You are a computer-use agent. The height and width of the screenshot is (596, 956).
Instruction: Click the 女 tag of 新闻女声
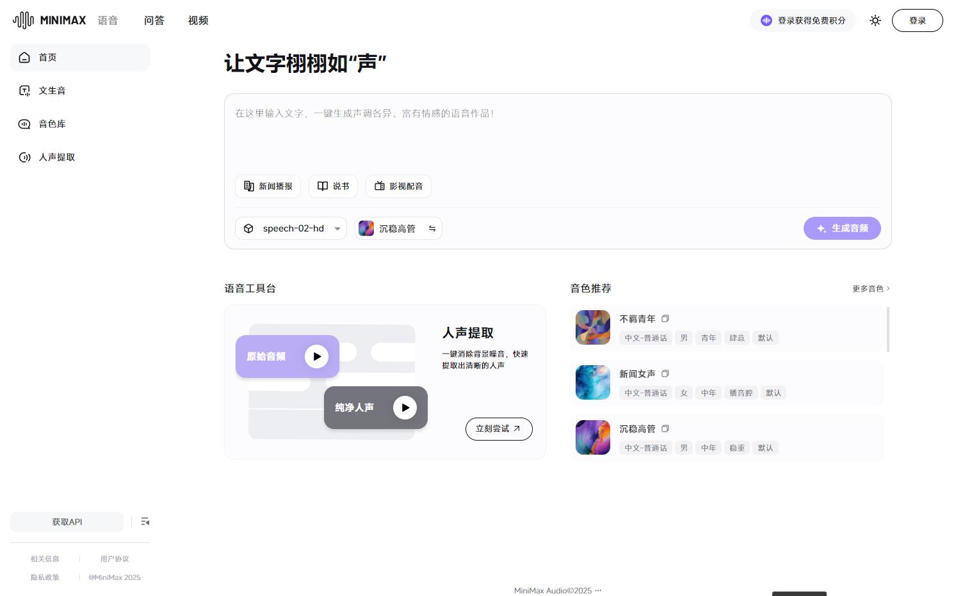pos(684,393)
